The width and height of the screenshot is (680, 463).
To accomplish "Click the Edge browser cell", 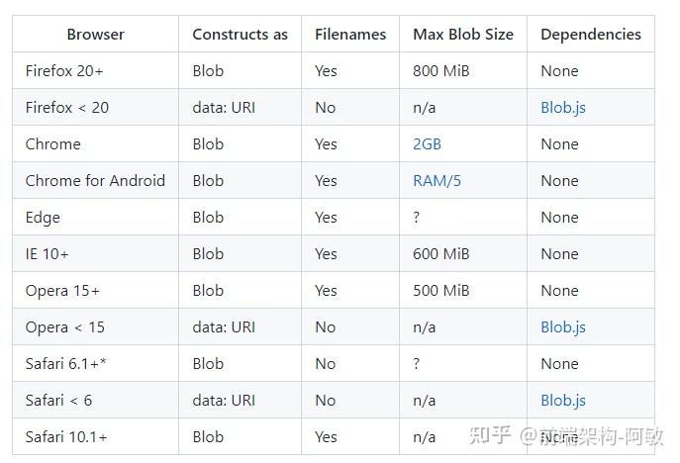I will [x=43, y=218].
